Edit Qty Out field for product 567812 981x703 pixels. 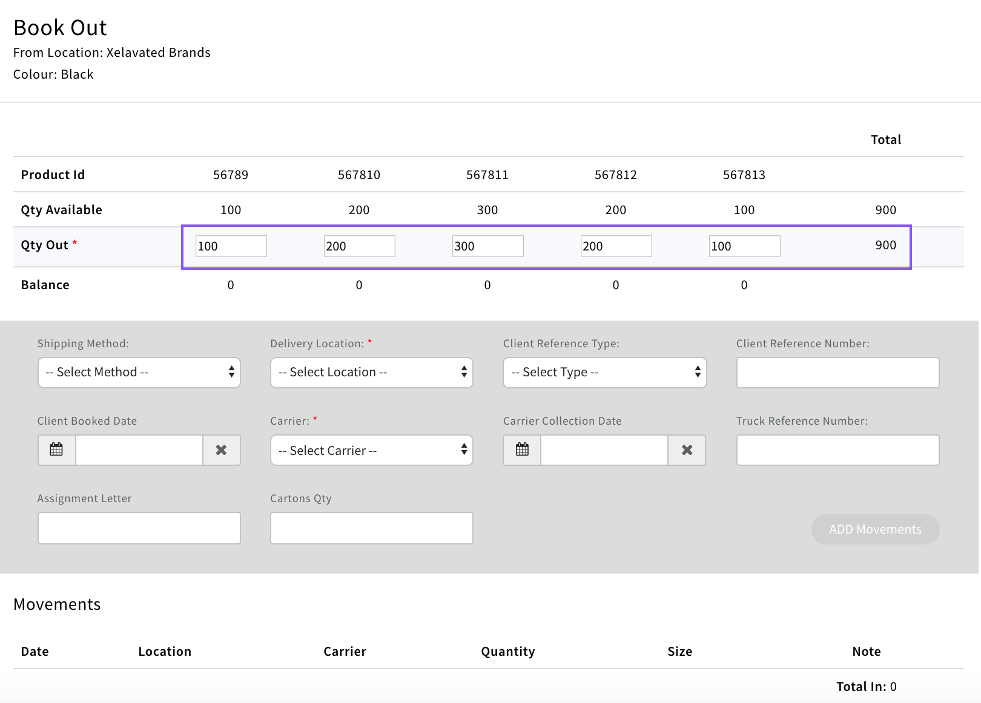[x=616, y=246]
